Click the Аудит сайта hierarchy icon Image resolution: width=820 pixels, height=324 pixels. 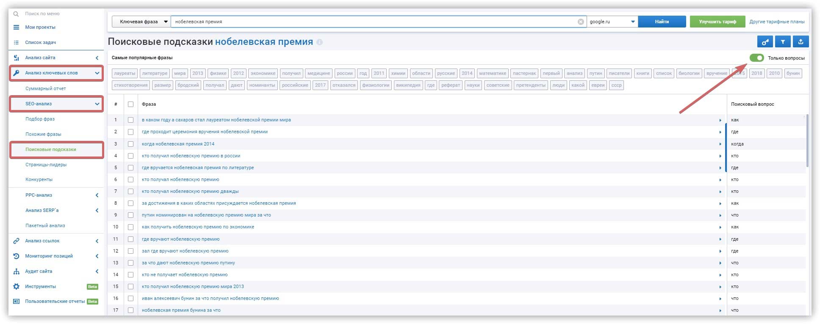pos(16,271)
